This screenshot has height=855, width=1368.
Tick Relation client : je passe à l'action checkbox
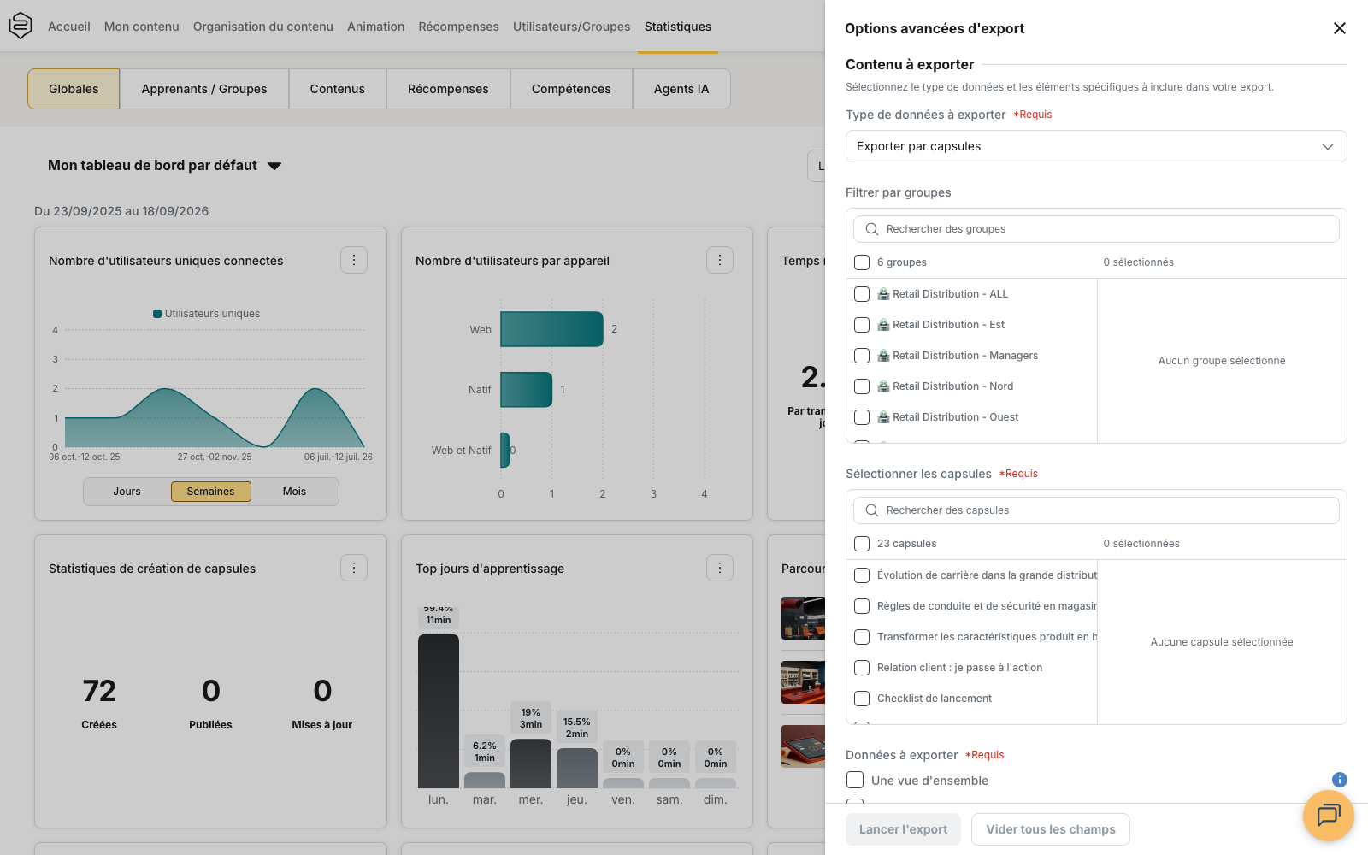tap(862, 668)
